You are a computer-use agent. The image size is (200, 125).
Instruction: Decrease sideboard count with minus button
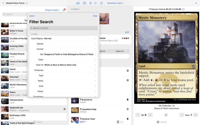[138, 115]
